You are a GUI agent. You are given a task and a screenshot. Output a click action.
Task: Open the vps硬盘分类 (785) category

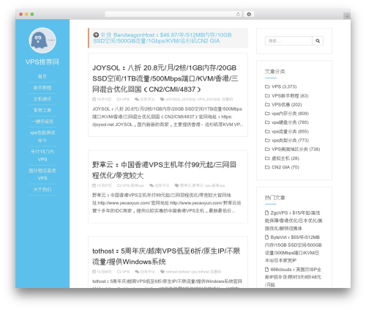[290, 122]
